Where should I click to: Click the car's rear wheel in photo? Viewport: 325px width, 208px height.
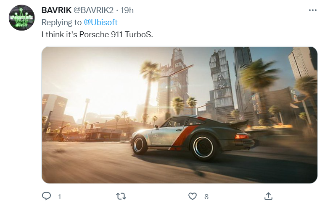[203, 147]
